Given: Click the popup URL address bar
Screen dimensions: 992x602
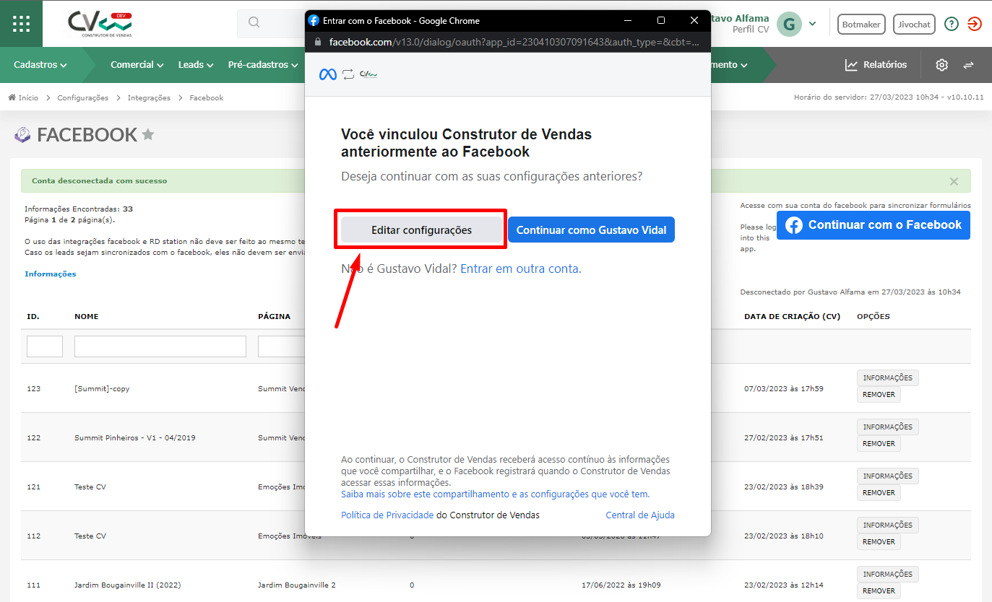Looking at the screenshot, I should (513, 42).
